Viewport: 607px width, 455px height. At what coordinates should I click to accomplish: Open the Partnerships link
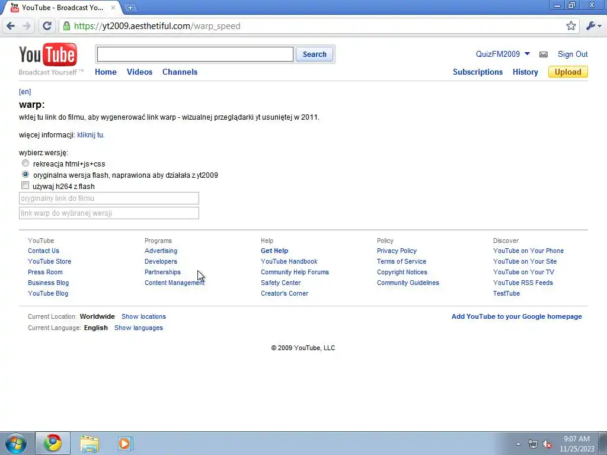click(162, 272)
